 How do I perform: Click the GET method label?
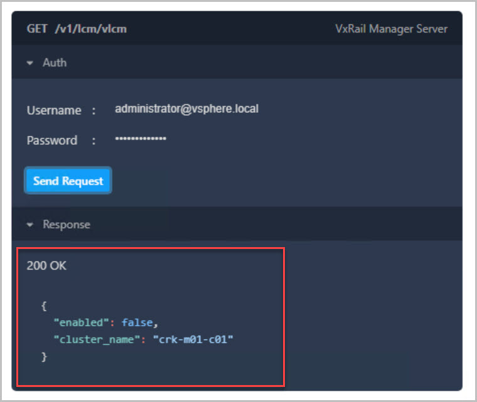[x=36, y=29]
